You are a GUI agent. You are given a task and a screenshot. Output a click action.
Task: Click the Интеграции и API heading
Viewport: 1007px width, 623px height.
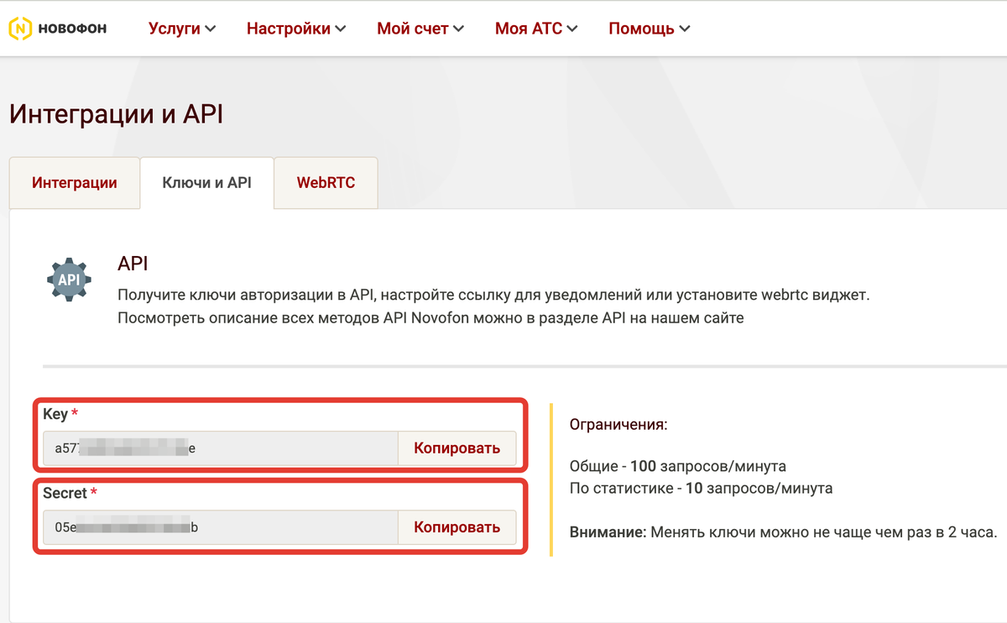coord(117,114)
